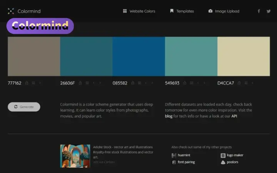Move color 26606F left with arrow
This screenshot has width=277, height=173.
pyautogui.click(x=93, y=83)
